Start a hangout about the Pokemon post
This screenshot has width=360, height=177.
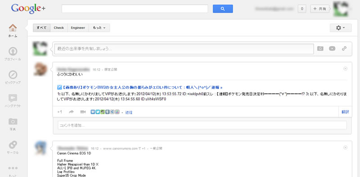(x=83, y=112)
